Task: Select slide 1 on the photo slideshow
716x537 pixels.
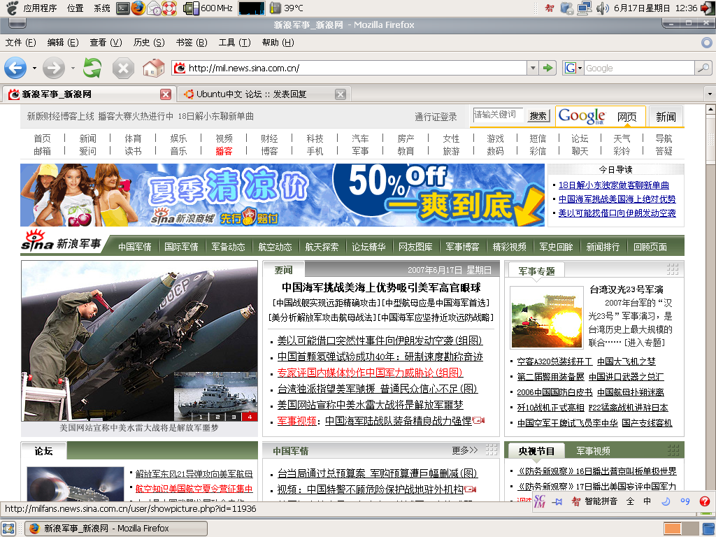Action: [x=201, y=417]
